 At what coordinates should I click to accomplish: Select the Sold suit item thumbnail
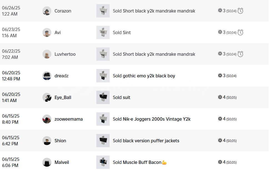[103, 97]
